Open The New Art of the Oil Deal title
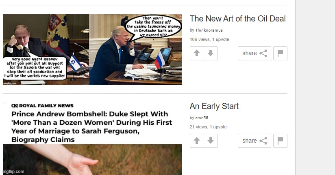The height and width of the screenshot is (175, 335). [x=237, y=19]
